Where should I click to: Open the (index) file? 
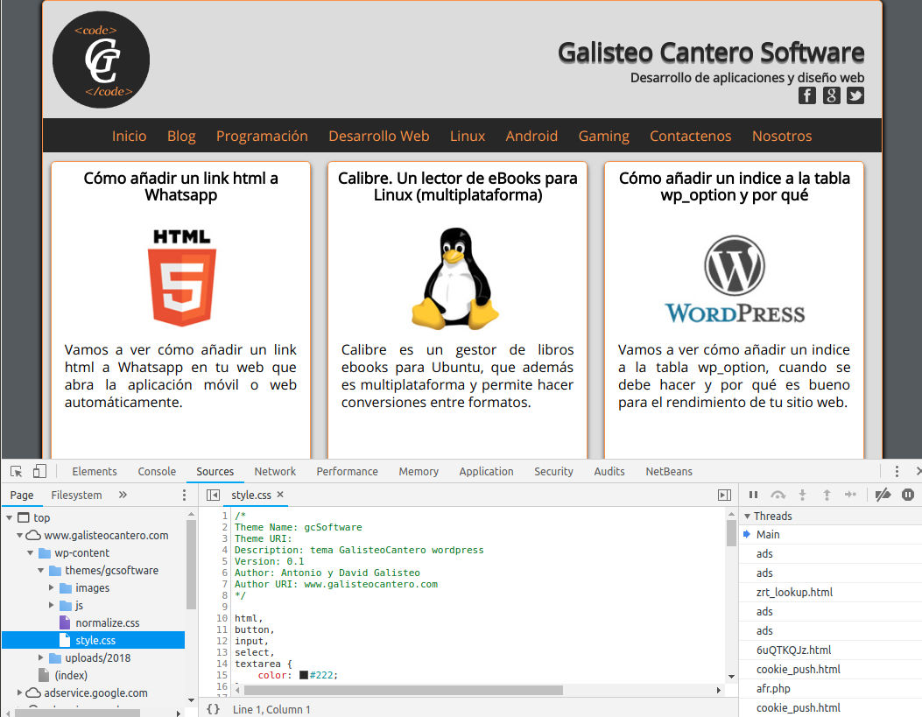pos(71,675)
